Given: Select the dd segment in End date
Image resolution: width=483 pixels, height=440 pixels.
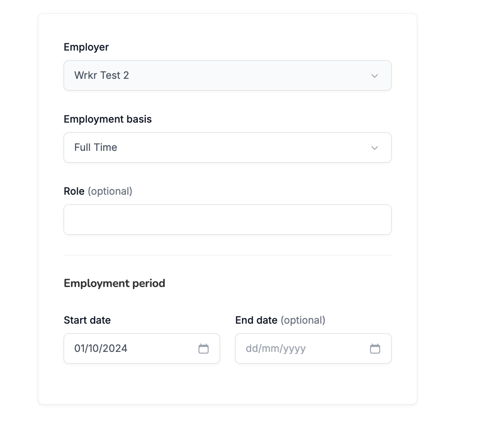Looking at the screenshot, I should tap(252, 349).
